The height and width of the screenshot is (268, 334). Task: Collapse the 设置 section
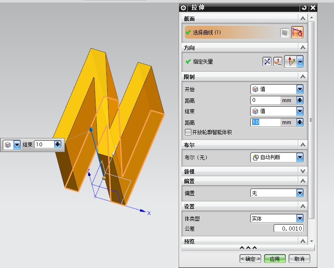(x=303, y=206)
